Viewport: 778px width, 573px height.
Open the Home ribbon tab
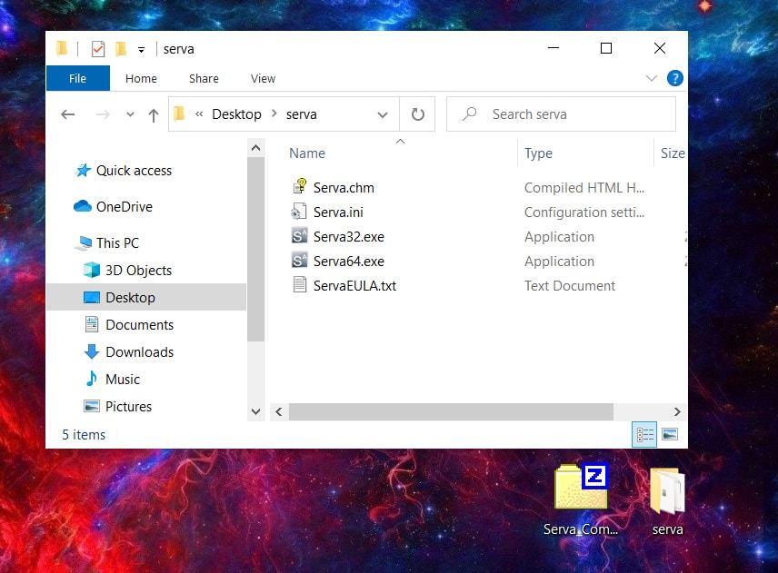click(x=141, y=78)
